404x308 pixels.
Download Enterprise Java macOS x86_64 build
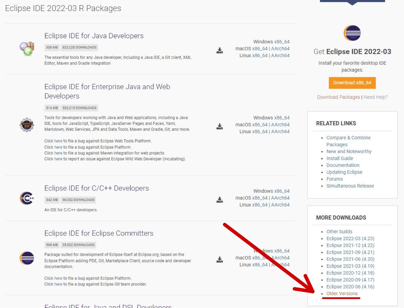[x=260, y=125]
